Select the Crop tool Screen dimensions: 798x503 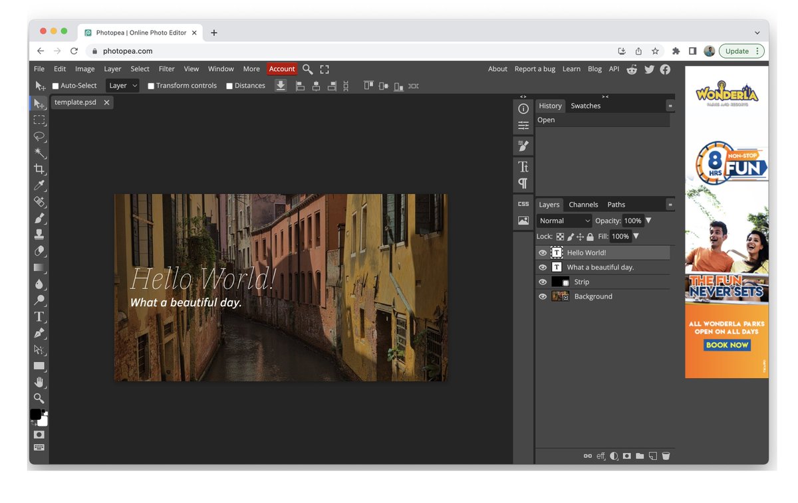(39, 169)
